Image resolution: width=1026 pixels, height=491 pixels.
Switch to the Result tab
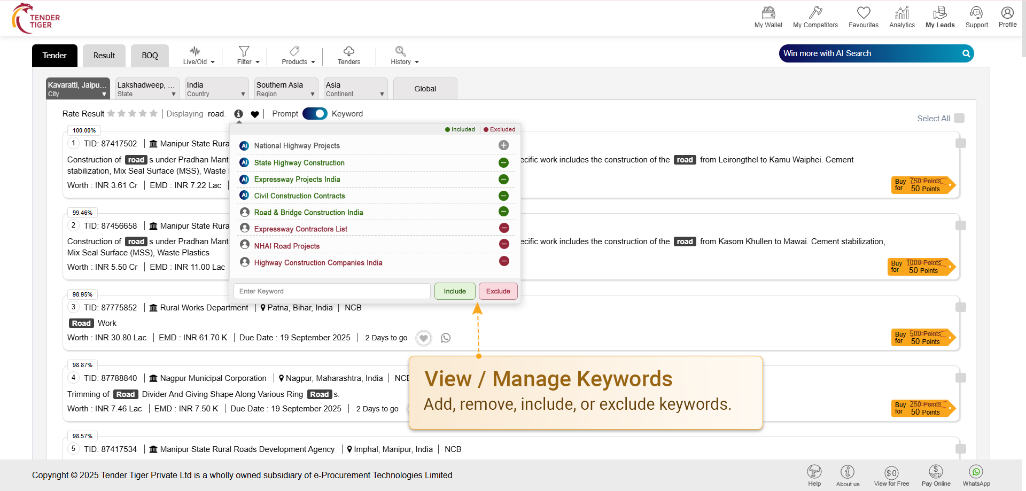point(104,56)
